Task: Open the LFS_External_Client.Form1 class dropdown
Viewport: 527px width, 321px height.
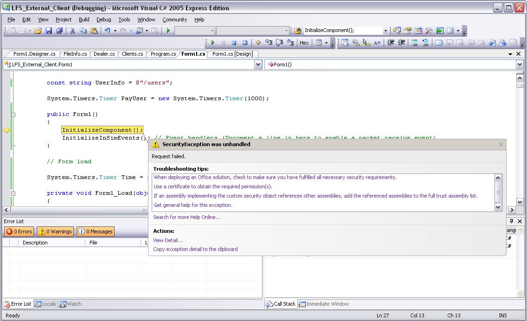Action: (x=258, y=64)
